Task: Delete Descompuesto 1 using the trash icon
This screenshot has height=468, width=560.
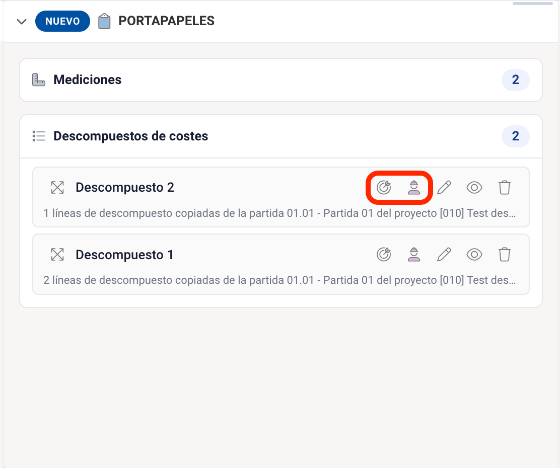Action: pos(504,255)
